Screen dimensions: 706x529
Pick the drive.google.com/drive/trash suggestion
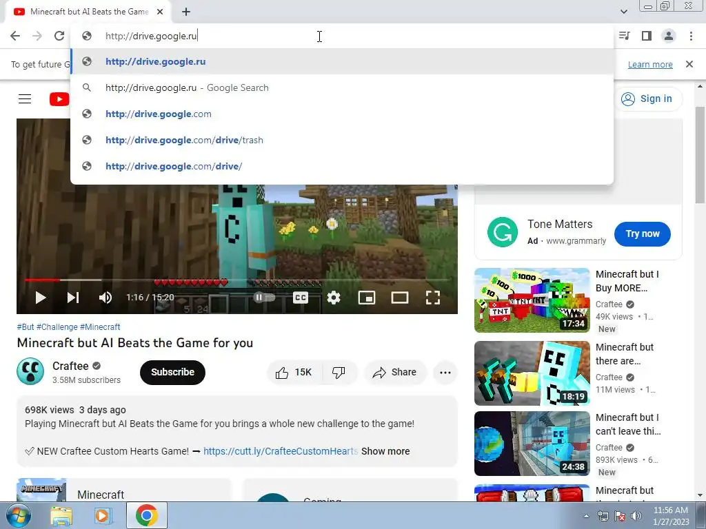342,140
